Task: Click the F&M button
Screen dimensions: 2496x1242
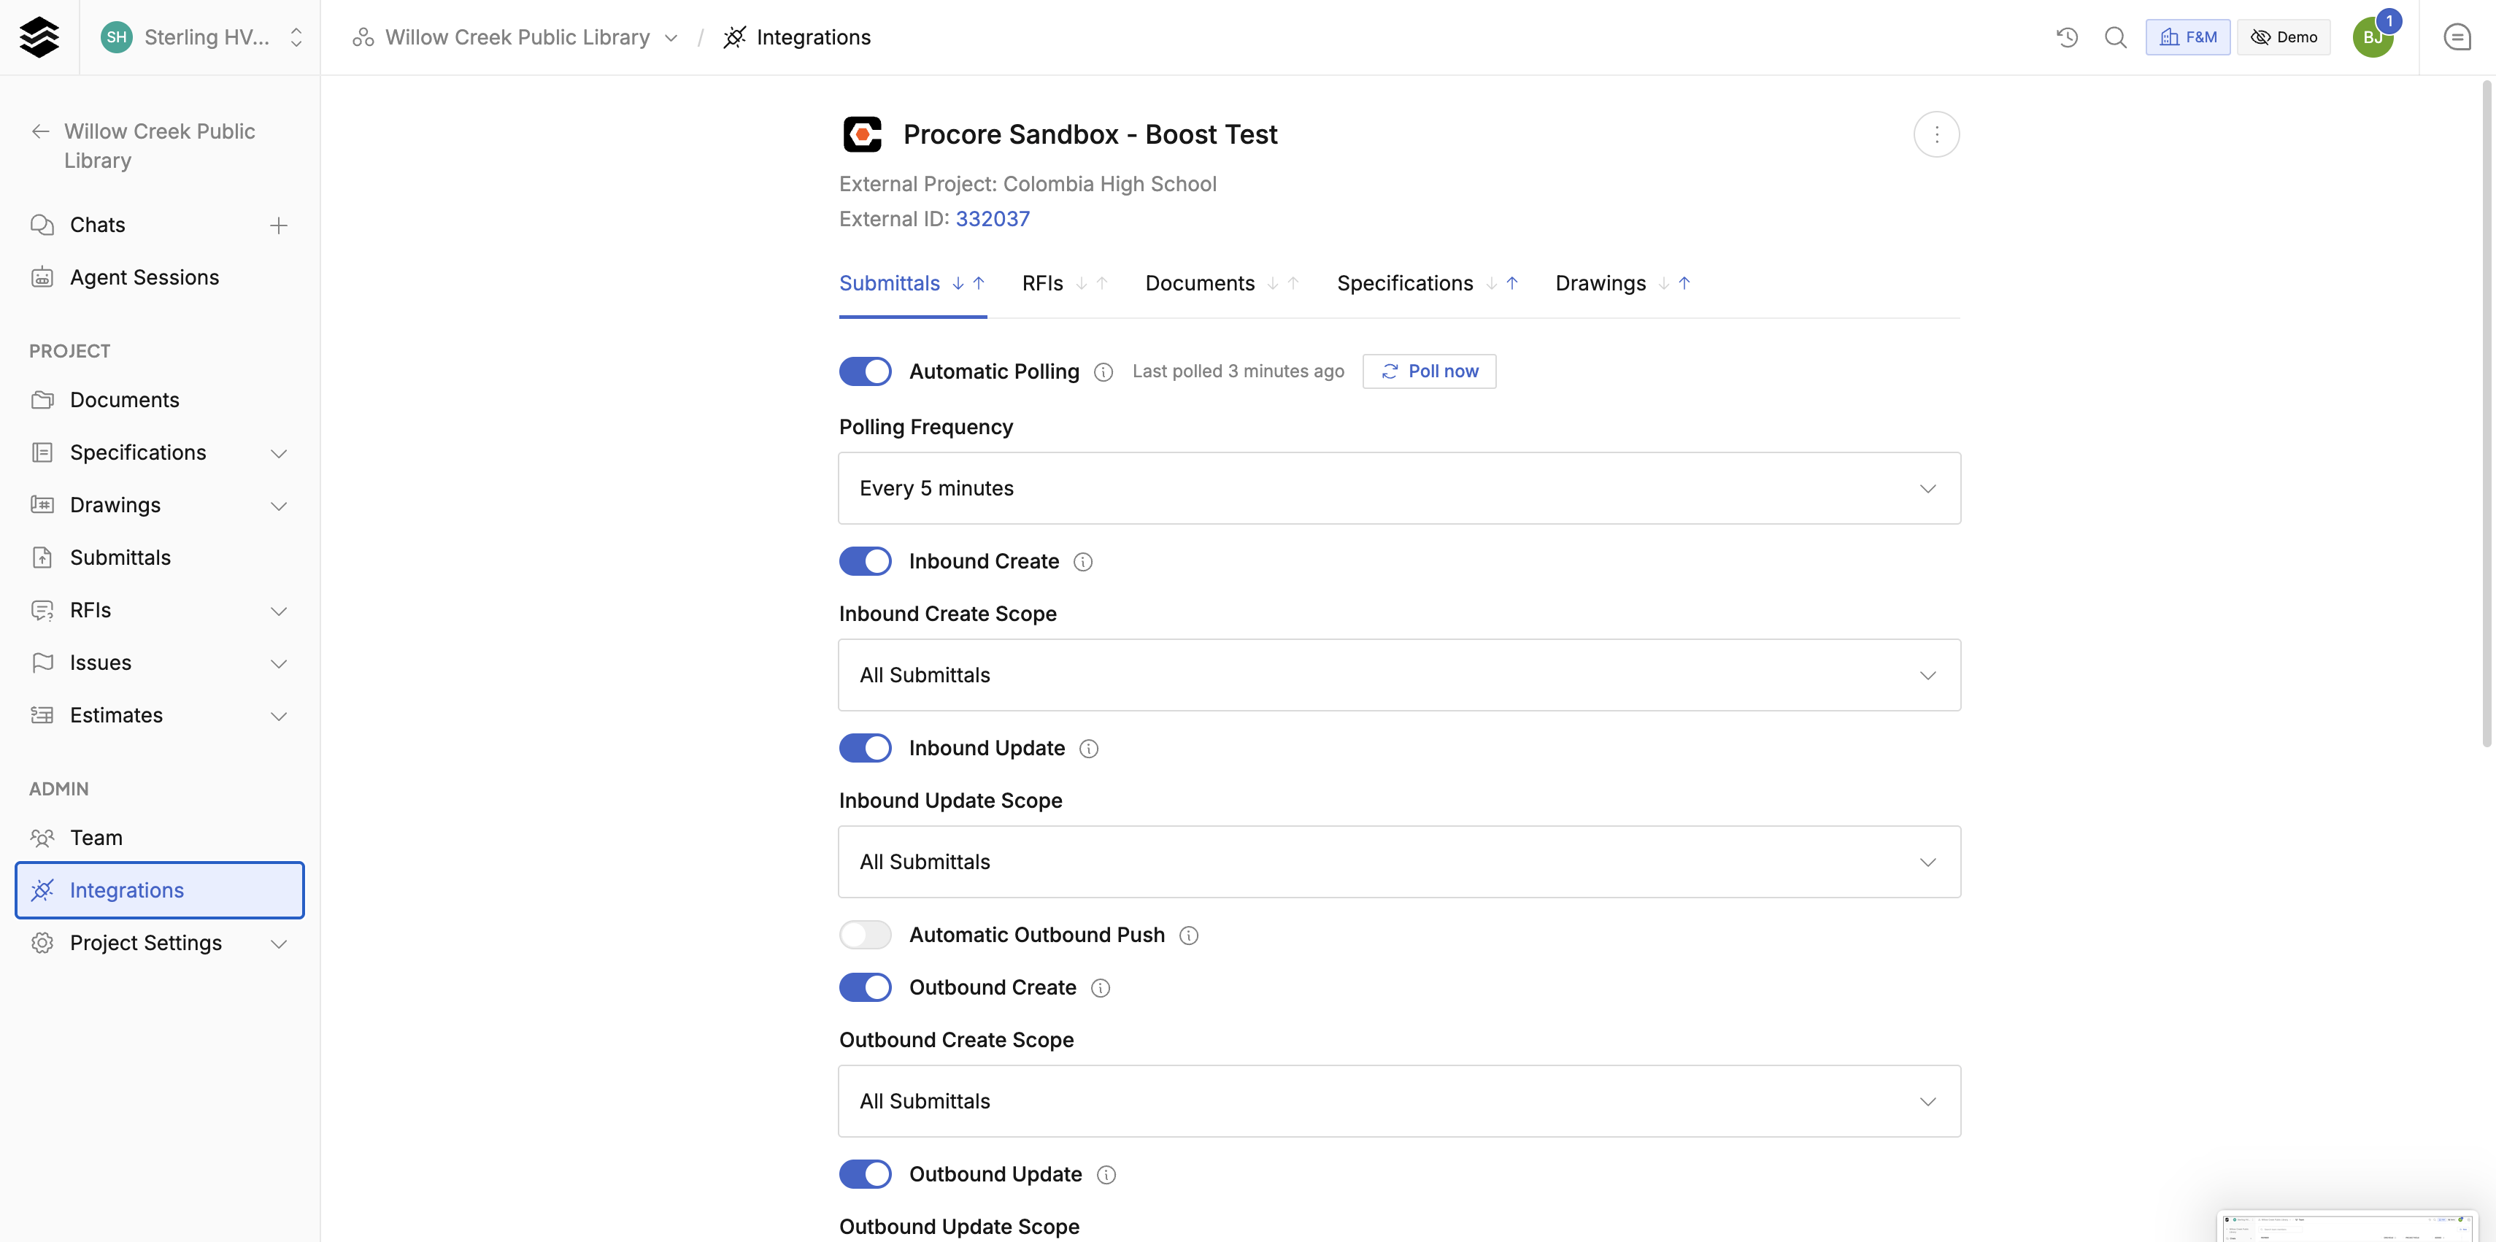Action: tap(2187, 36)
